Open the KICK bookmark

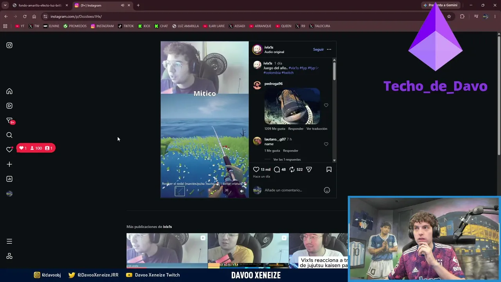click(x=144, y=26)
